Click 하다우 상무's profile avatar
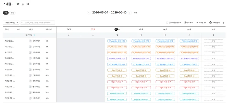 30,58
